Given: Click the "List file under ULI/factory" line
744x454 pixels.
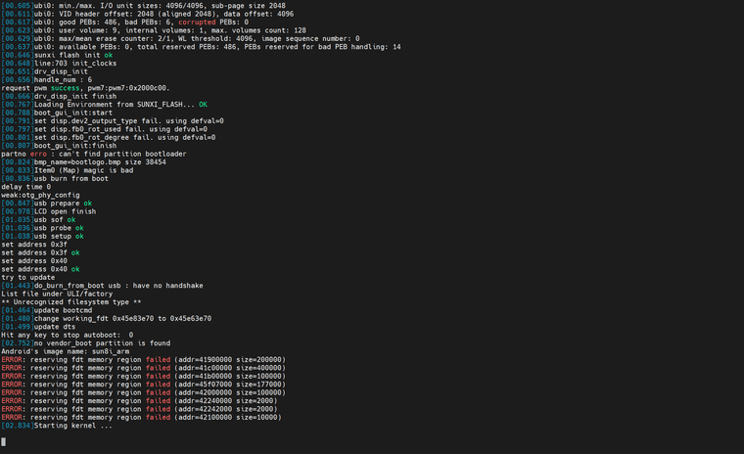Looking at the screenshot, I should pyautogui.click(x=59, y=294).
